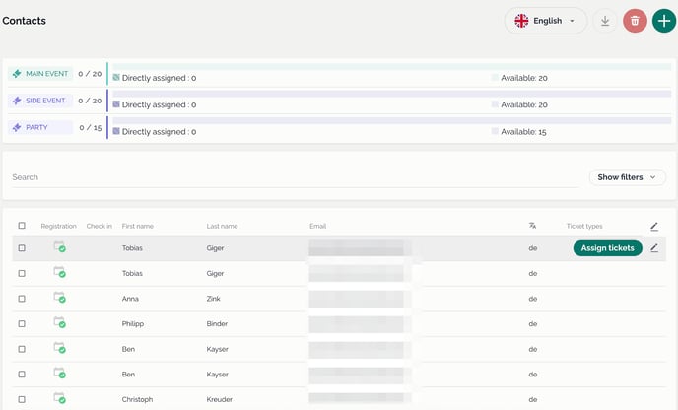Open the English language dropdown
This screenshot has width=678, height=410.
(546, 21)
